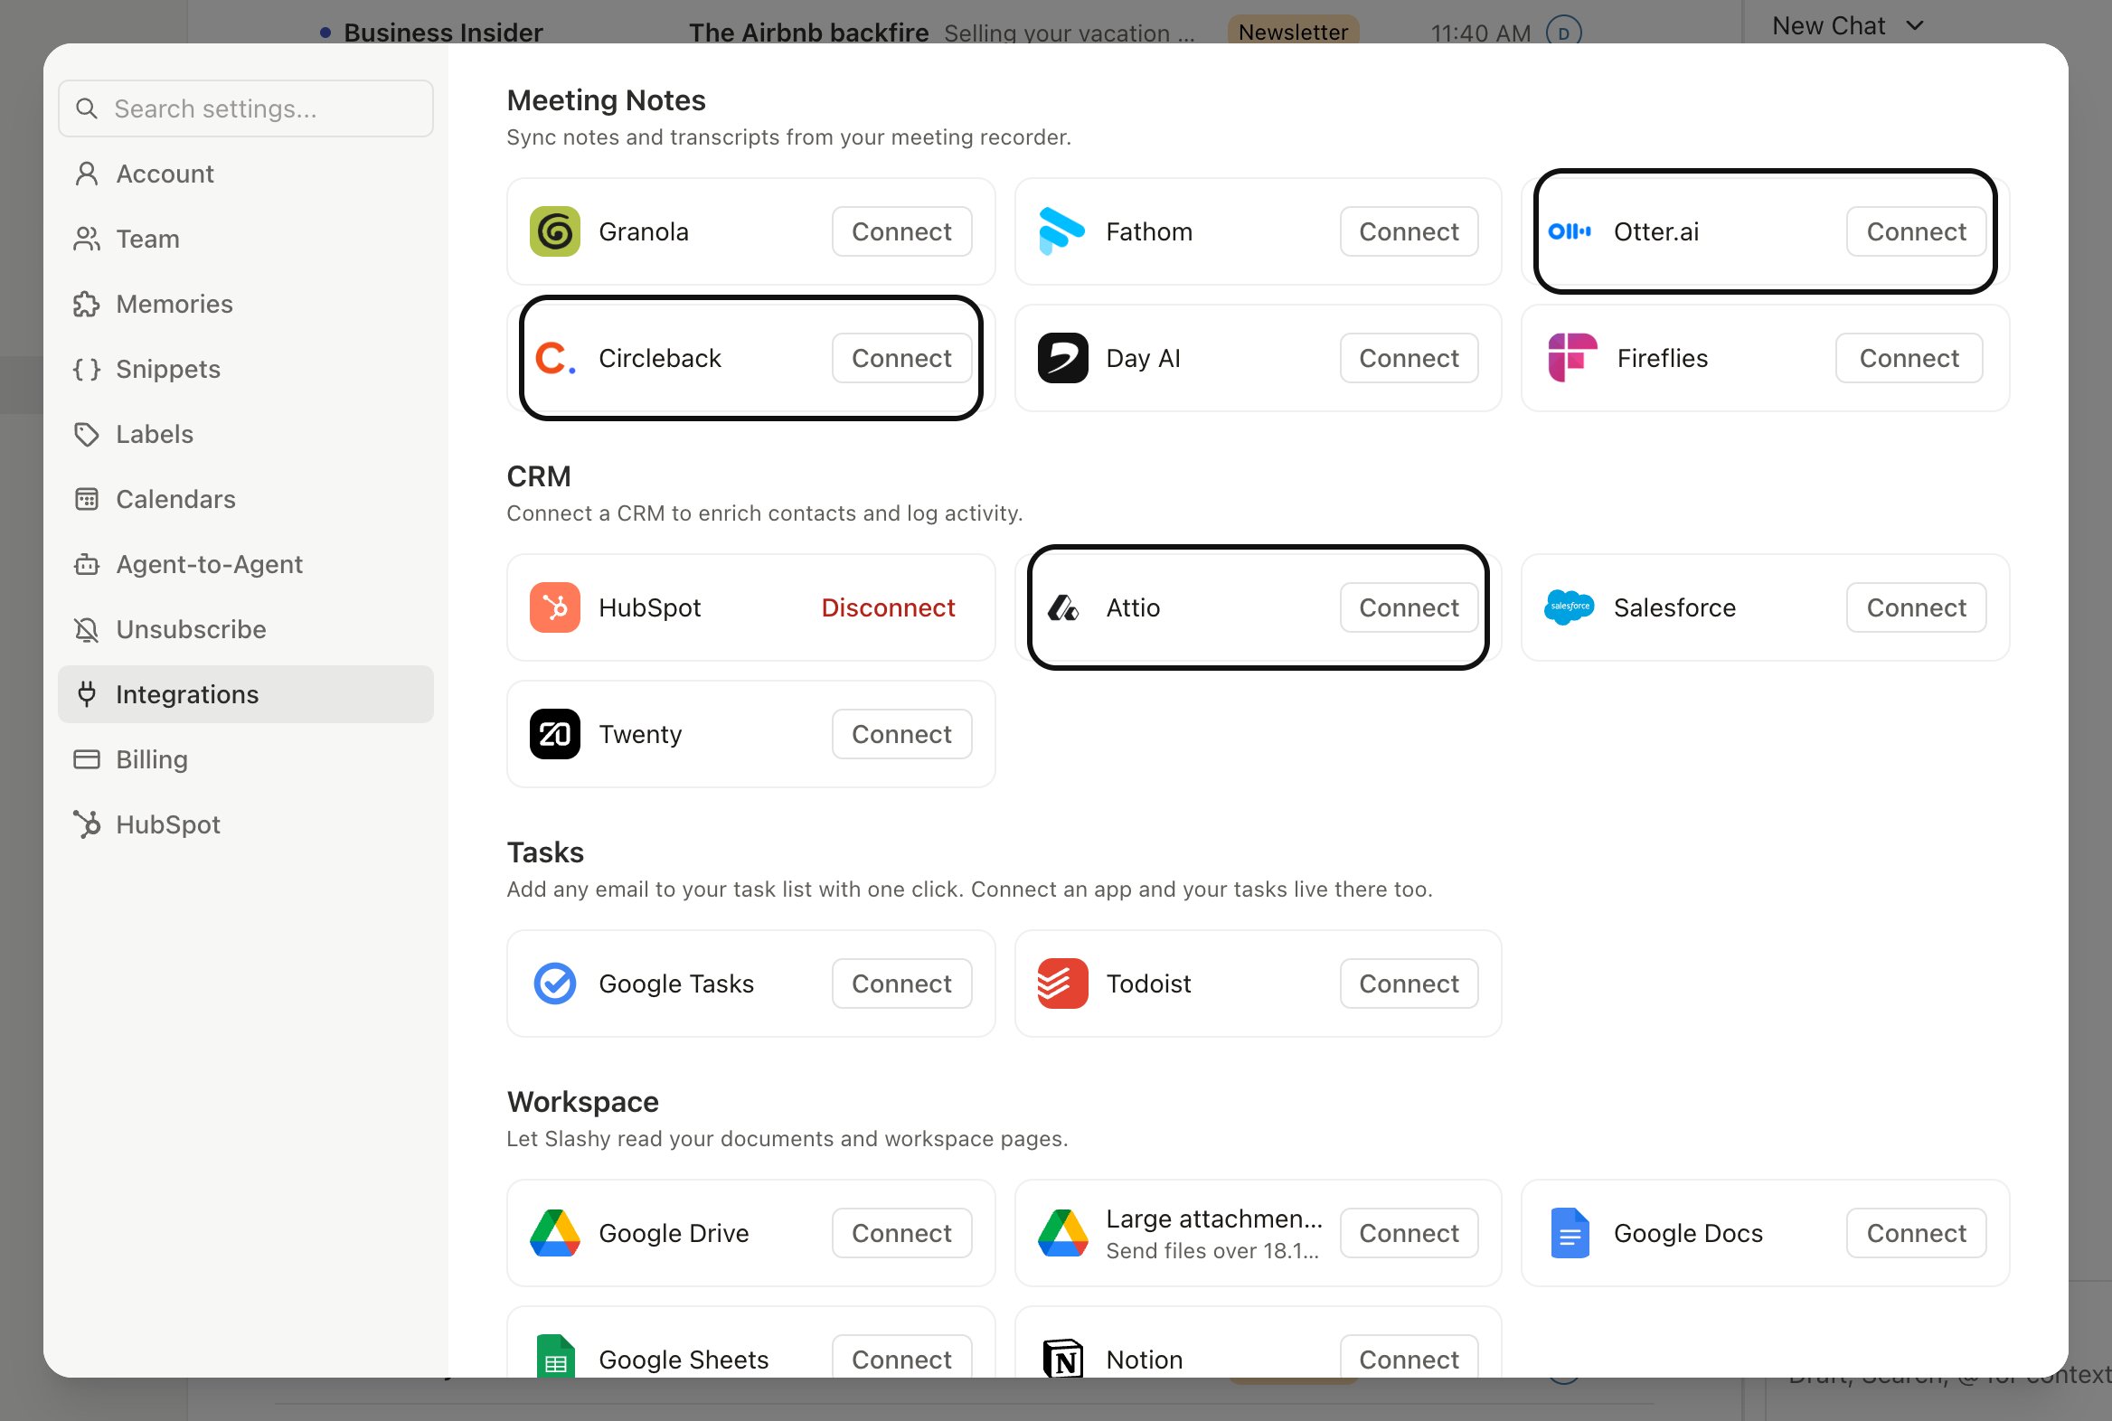
Task: Open the New Chat dropdown
Action: coord(1847,26)
